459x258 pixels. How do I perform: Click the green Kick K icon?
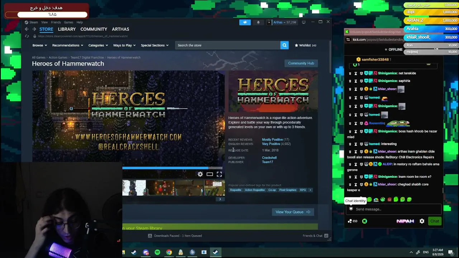[364, 221]
